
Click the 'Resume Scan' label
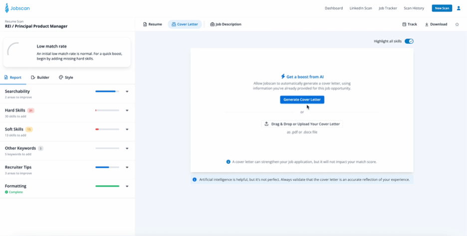(14, 21)
